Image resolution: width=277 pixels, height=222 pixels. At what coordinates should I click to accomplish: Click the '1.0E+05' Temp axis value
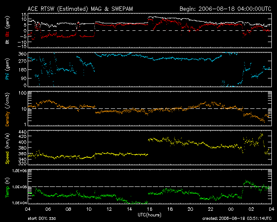click(x=19, y=187)
